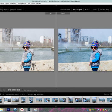This screenshot has height=112, width=112.
Task: Copy Before settings to After
Action: 10,90
